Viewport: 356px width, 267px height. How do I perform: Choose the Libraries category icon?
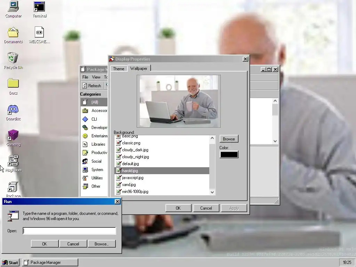coord(85,144)
